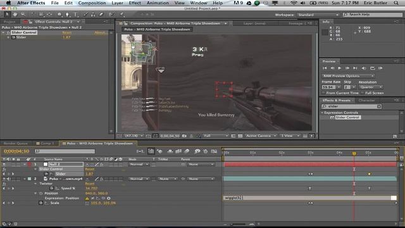405x228 pixels.
Task: Select the Type tool
Action: coord(75,15)
